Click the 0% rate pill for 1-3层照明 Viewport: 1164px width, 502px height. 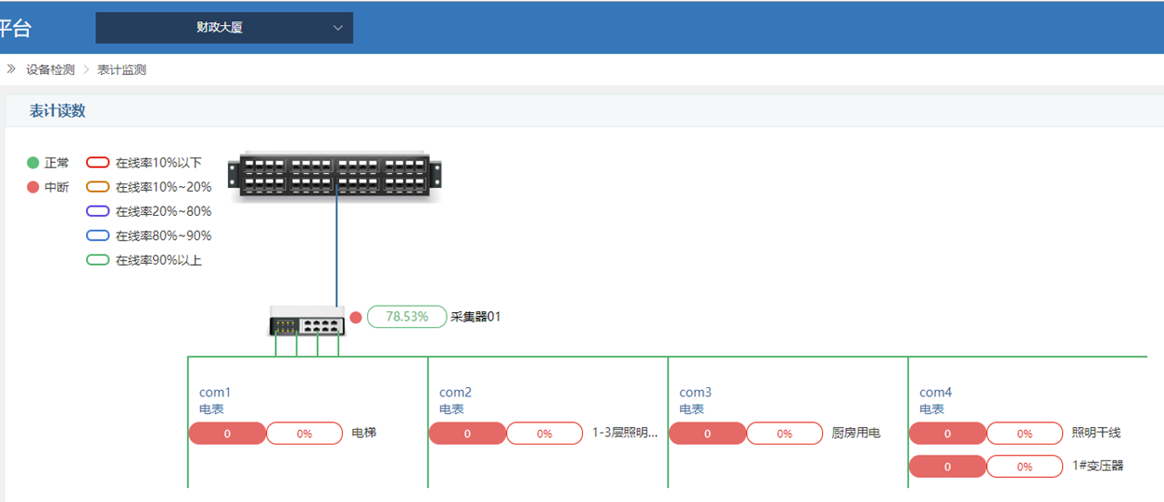545,433
